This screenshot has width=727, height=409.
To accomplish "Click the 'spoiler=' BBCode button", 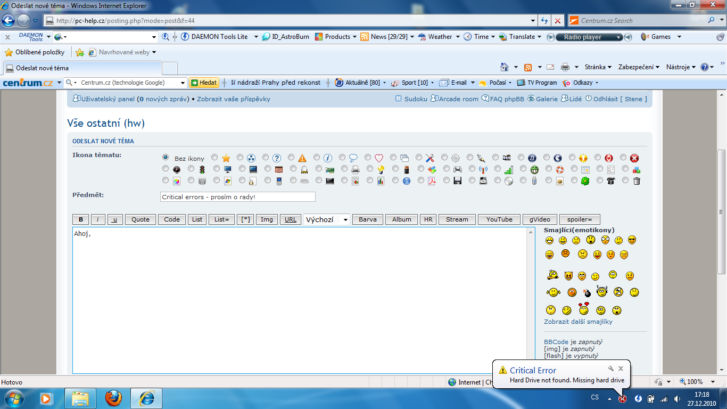I will tap(580, 219).
